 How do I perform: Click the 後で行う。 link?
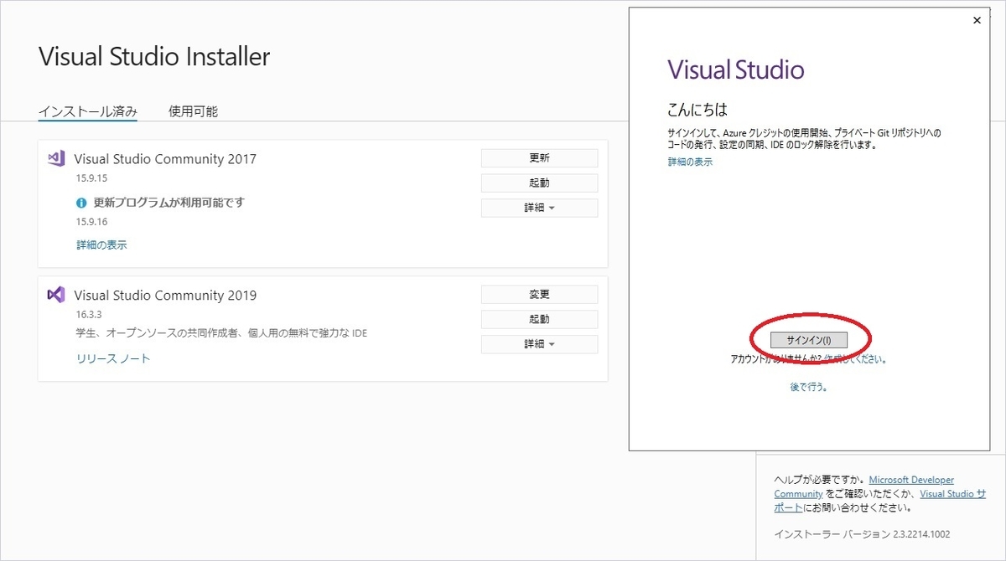coord(809,387)
